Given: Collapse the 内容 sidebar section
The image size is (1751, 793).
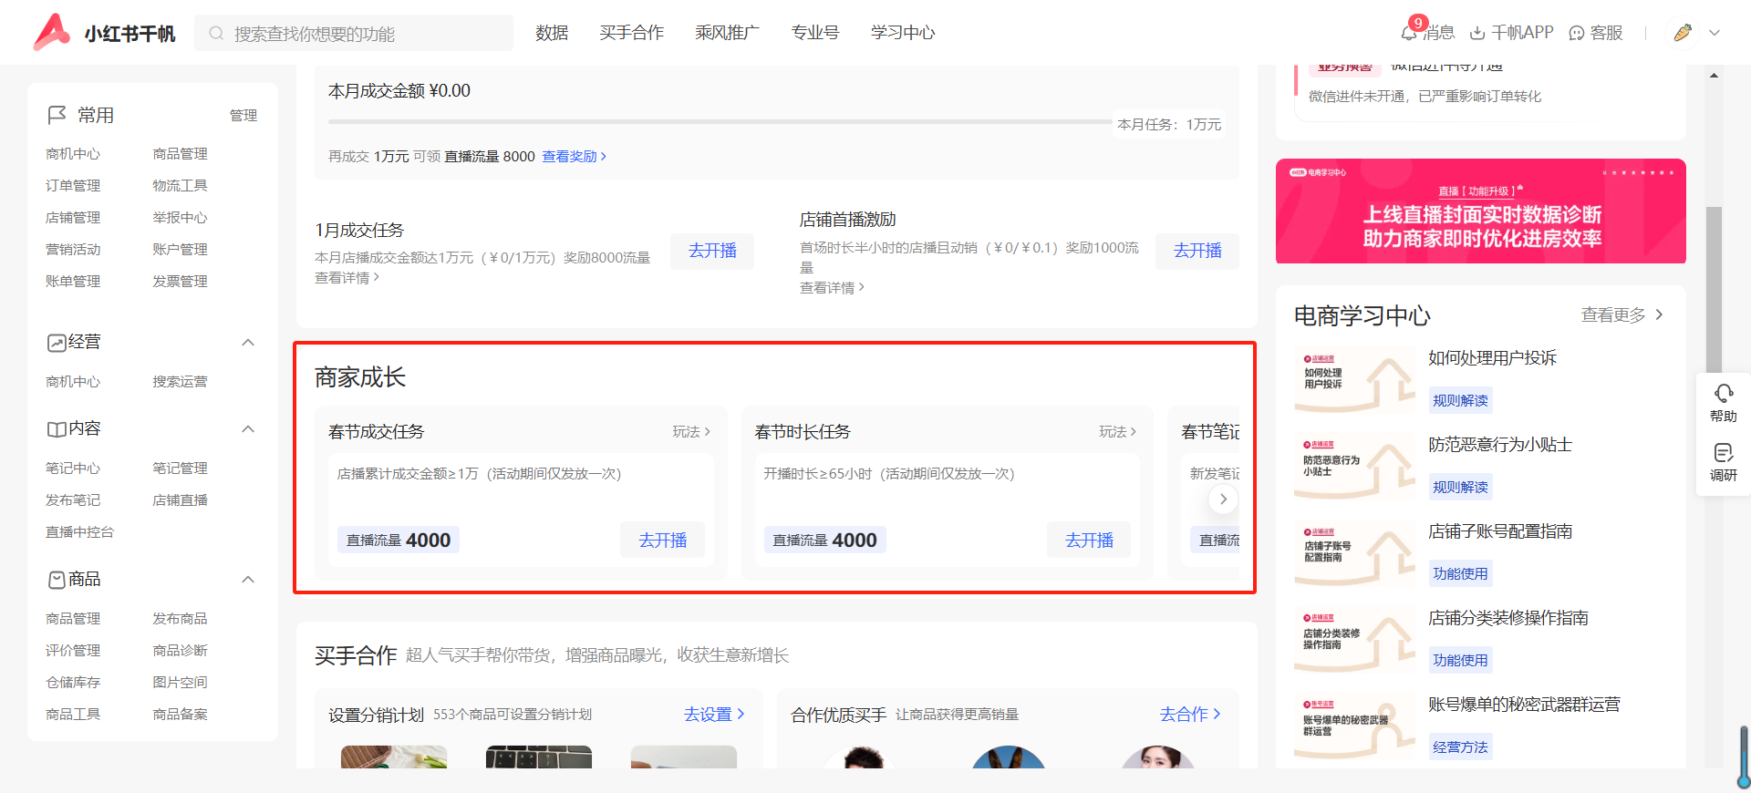Looking at the screenshot, I should (x=248, y=429).
